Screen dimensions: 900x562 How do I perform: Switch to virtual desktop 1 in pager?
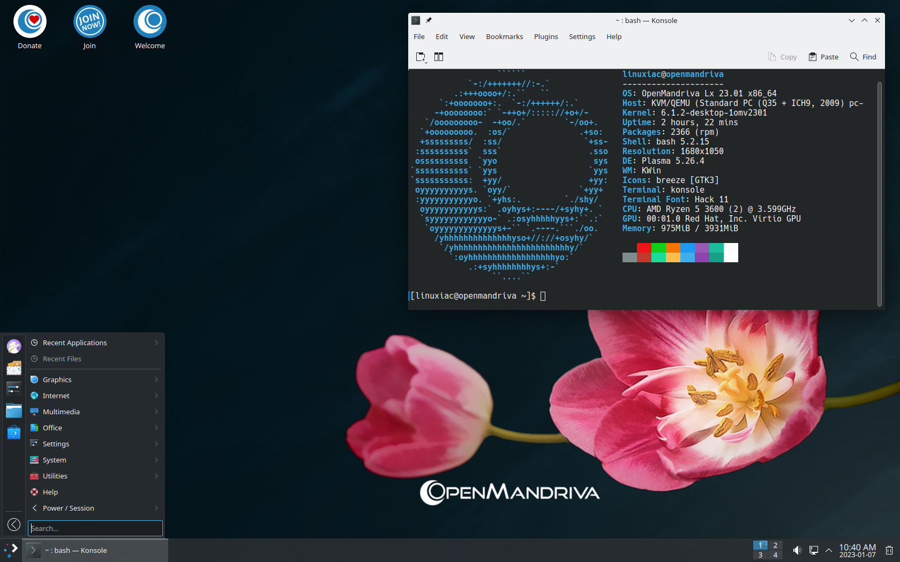tap(760, 545)
